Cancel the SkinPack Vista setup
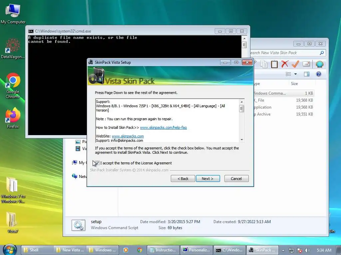This screenshot has height=255, width=341. pos(236,178)
